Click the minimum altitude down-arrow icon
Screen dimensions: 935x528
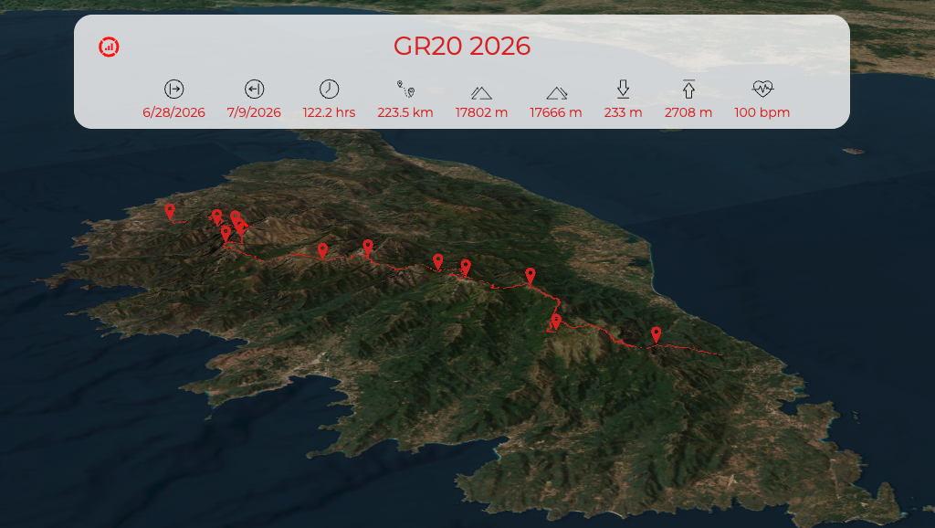click(x=623, y=89)
